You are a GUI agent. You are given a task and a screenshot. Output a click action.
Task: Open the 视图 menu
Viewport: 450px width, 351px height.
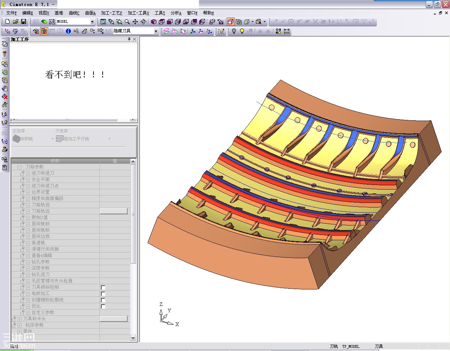pyautogui.click(x=44, y=13)
